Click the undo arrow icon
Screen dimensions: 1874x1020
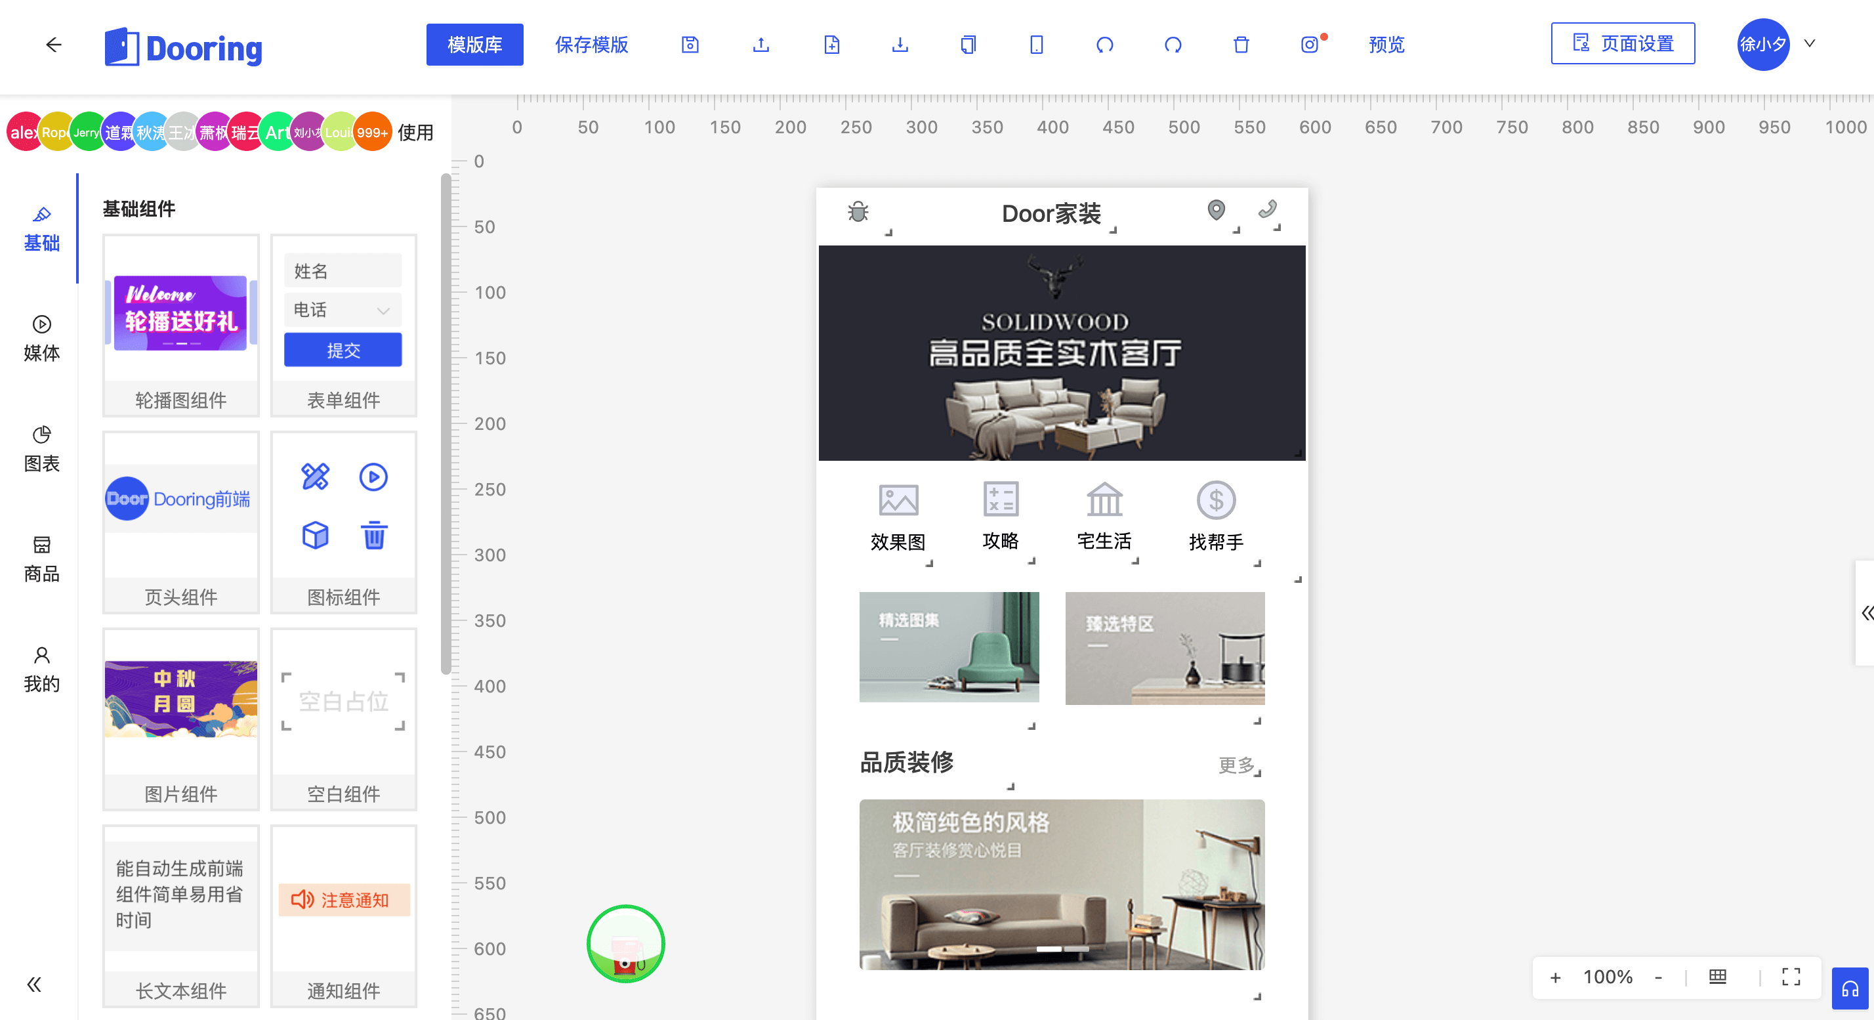coord(1104,45)
